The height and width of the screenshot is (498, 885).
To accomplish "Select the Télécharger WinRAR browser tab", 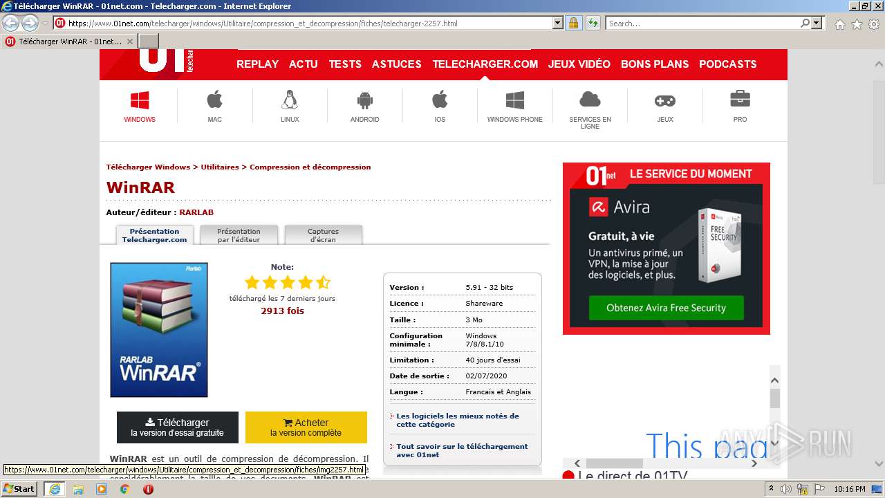I will [69, 41].
